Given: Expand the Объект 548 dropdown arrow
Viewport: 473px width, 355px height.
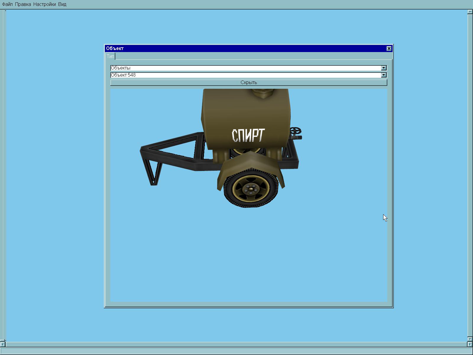Looking at the screenshot, I should pyautogui.click(x=383, y=75).
